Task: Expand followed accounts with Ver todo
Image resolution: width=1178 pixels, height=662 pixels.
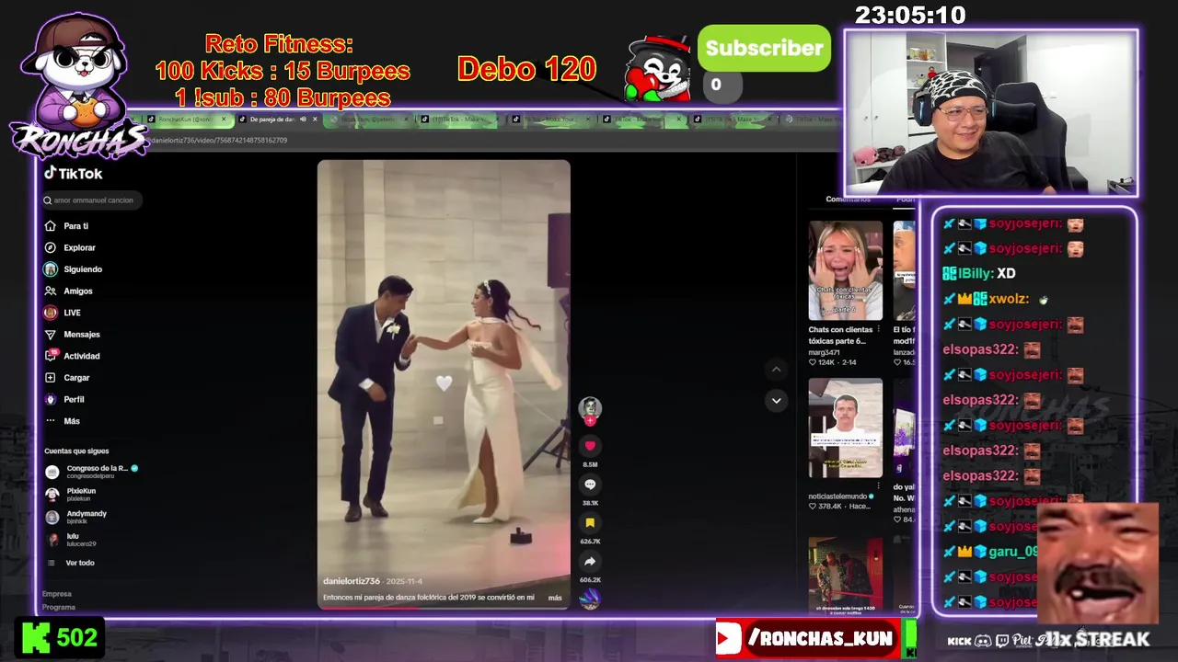Action: [80, 563]
